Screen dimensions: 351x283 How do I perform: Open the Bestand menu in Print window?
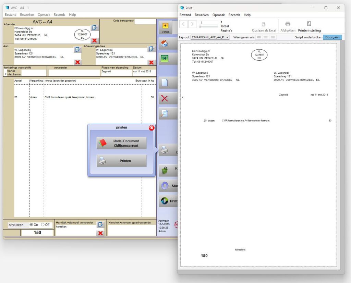(185, 15)
